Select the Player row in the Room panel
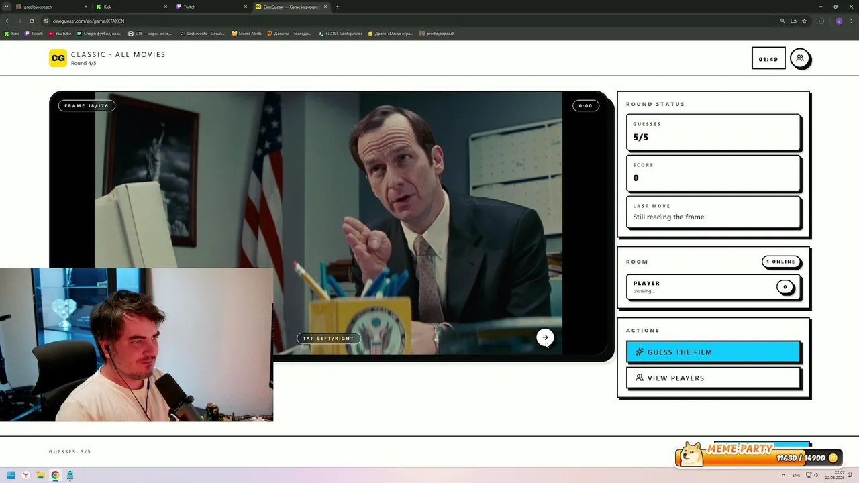 click(713, 287)
